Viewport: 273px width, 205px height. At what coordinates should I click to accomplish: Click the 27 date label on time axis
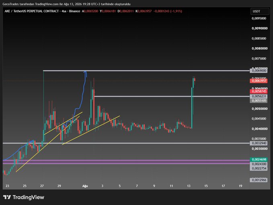pos(42,186)
